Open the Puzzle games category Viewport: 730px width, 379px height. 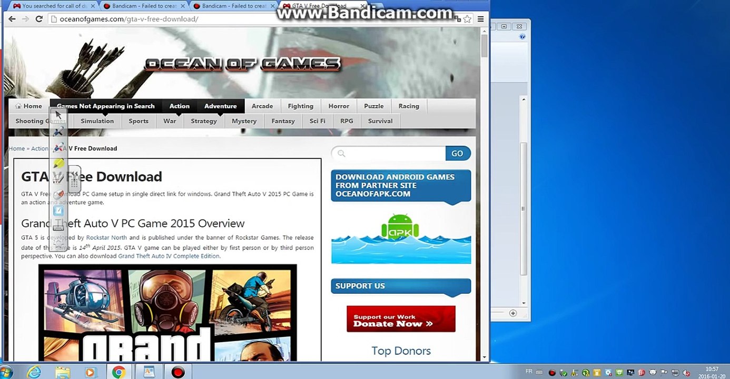click(x=374, y=106)
